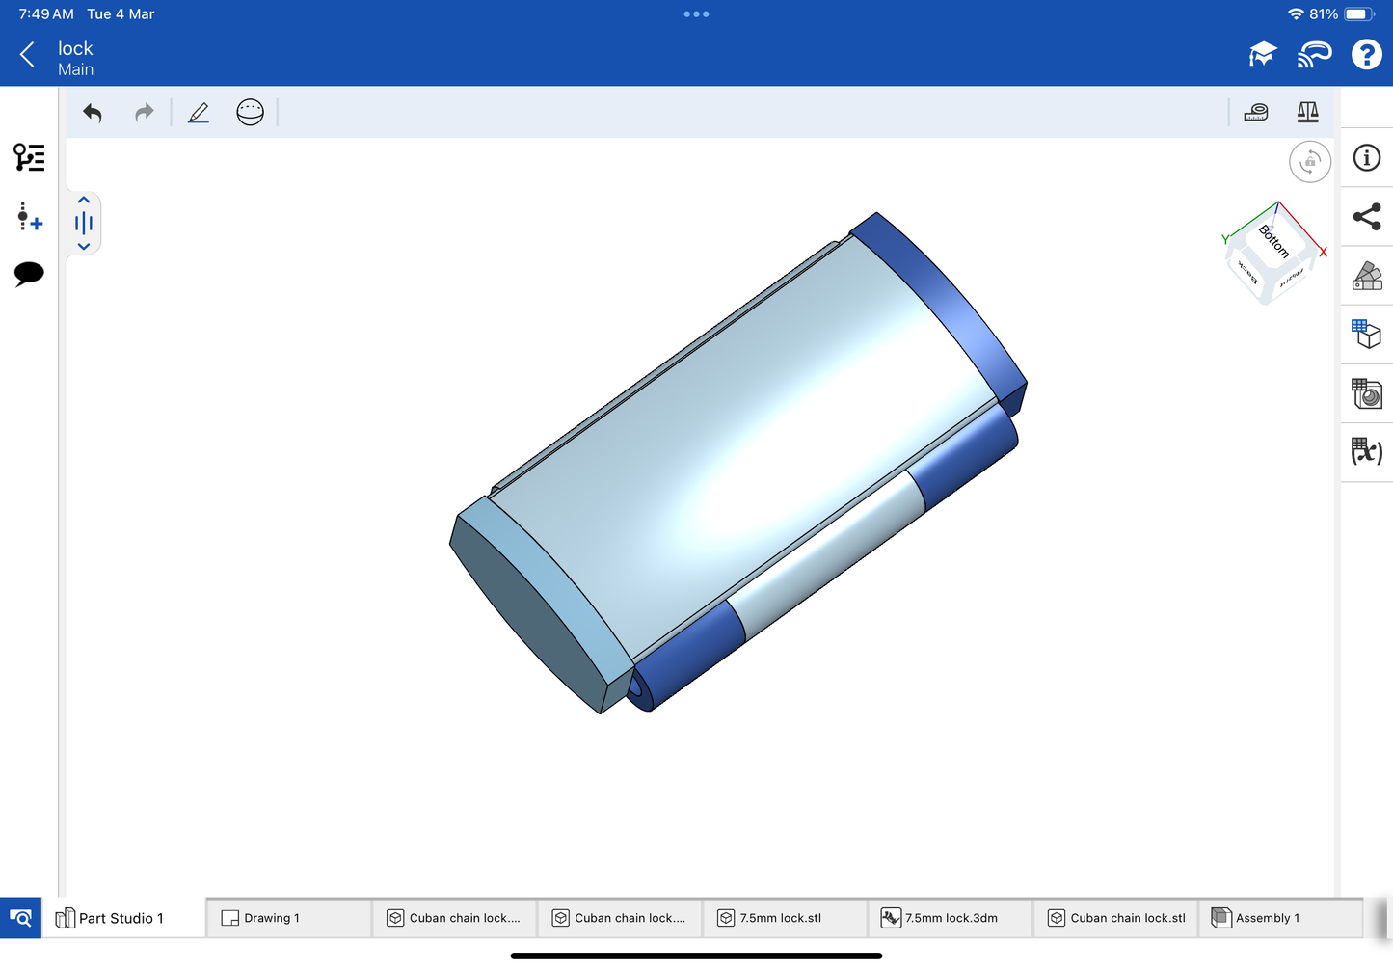
Task: Open the feature list panel
Action: click(29, 157)
